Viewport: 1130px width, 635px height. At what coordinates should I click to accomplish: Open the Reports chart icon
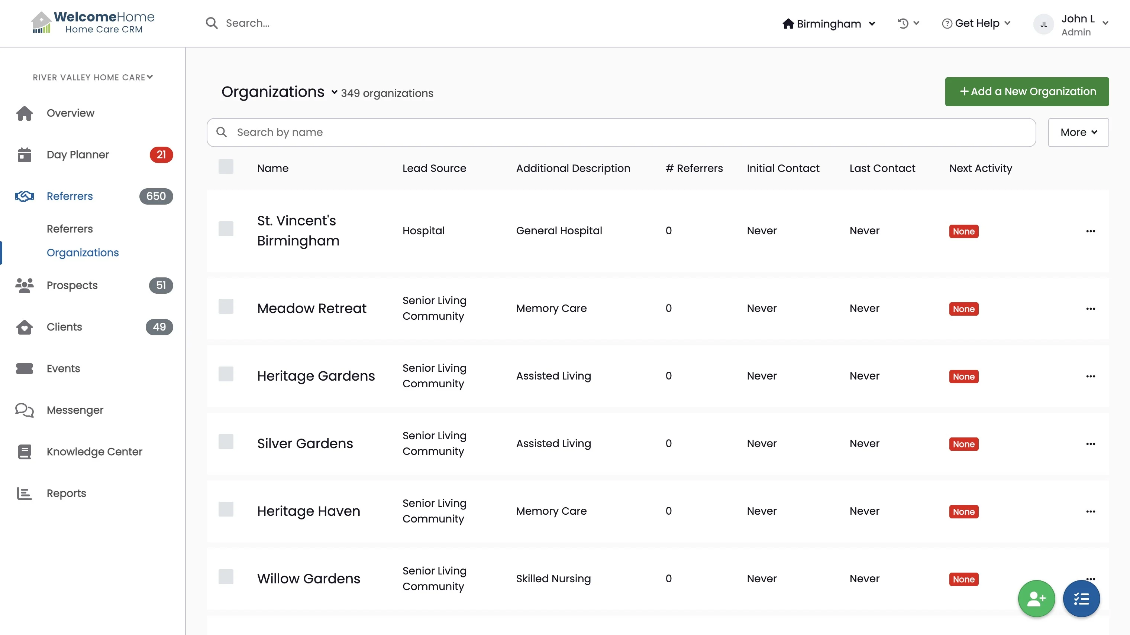click(x=25, y=494)
